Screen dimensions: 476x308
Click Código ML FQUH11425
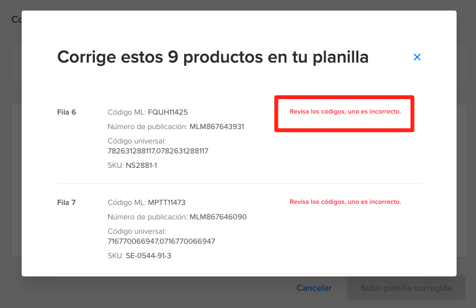(148, 112)
